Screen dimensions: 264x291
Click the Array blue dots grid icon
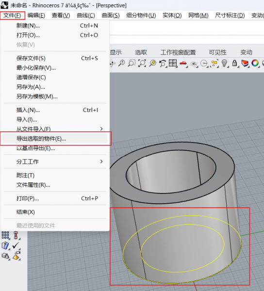[5, 235]
